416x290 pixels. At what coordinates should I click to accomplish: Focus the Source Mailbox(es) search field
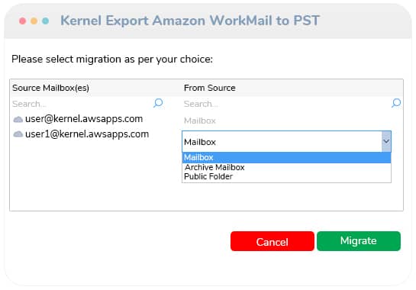click(82, 104)
